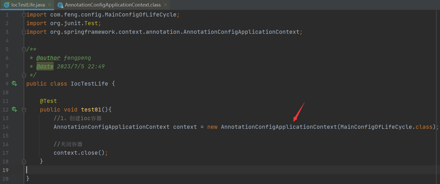Click line number 14 in the gutter
This screenshot has height=184, width=440.
(6, 127)
